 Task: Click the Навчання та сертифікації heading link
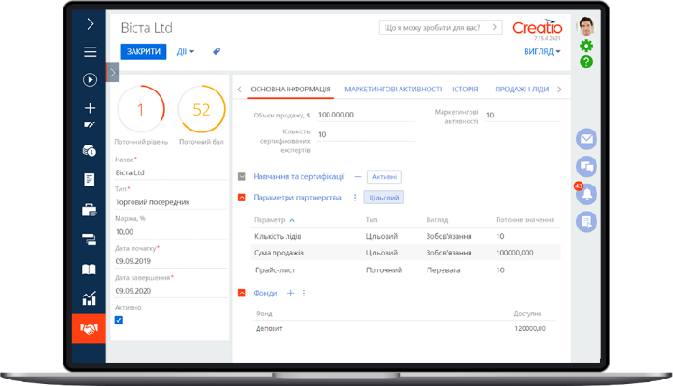[x=299, y=177]
